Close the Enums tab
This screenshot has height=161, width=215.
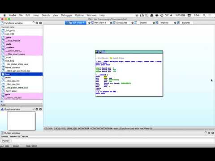(133, 23)
